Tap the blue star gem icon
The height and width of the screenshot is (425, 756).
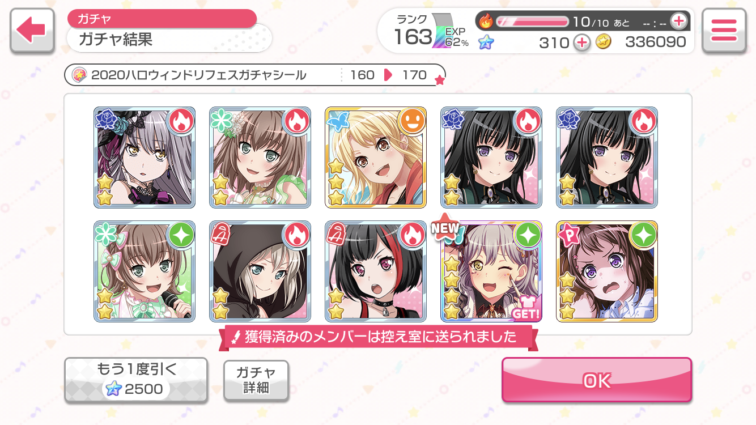pyautogui.click(x=486, y=42)
